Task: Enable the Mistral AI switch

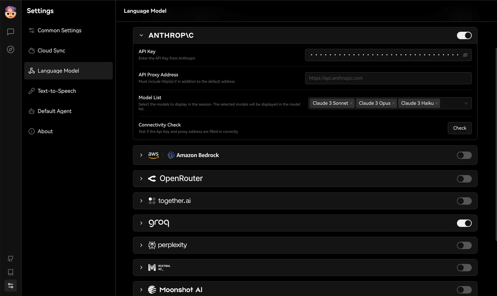Action: click(464, 268)
